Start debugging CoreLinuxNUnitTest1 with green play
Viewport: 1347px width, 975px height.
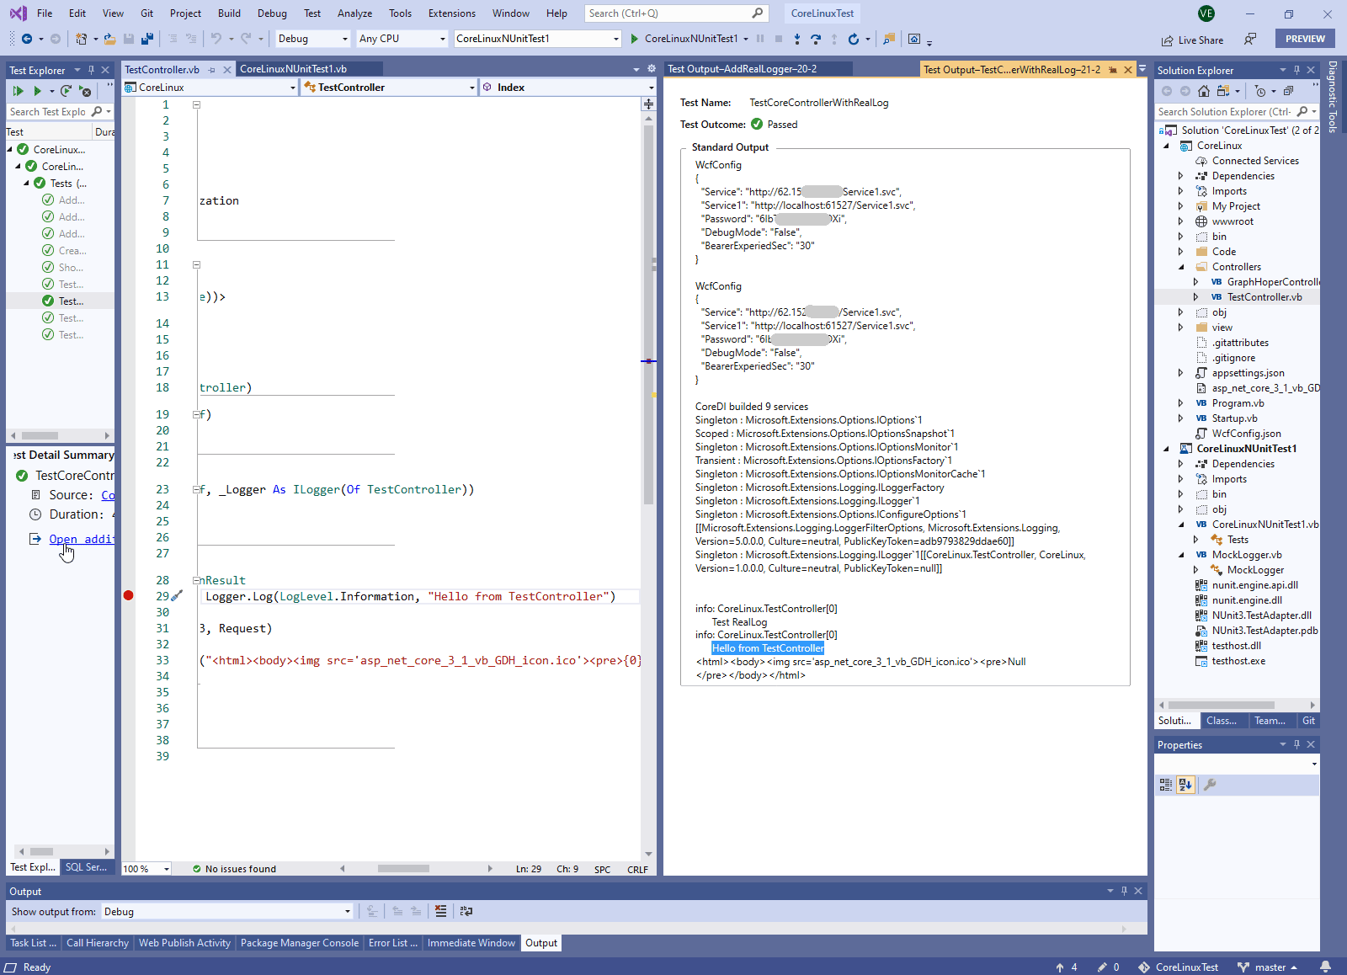634,39
